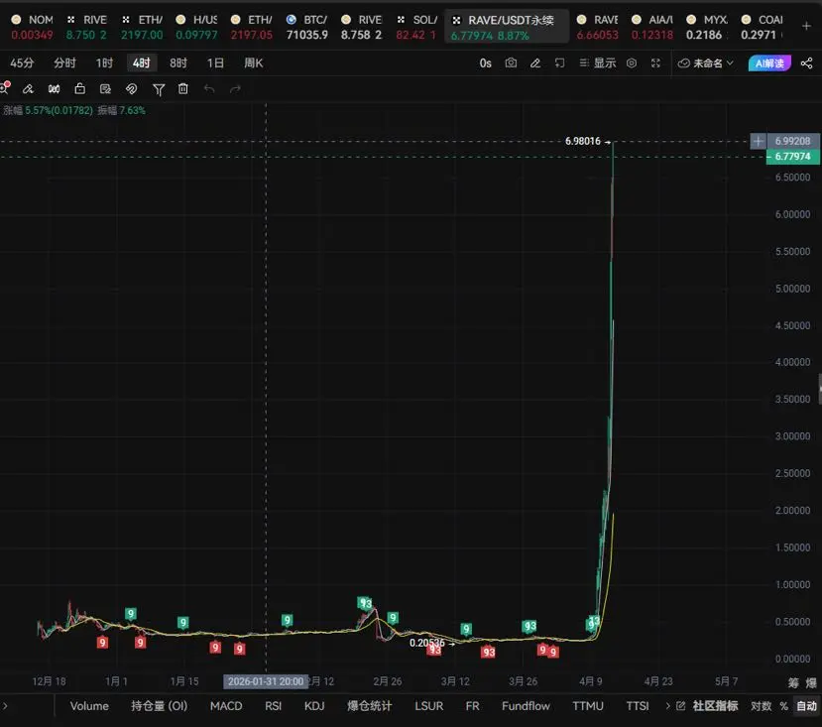Click the edit icon beside 社区指标
The height and width of the screenshot is (727, 822).
[680, 706]
